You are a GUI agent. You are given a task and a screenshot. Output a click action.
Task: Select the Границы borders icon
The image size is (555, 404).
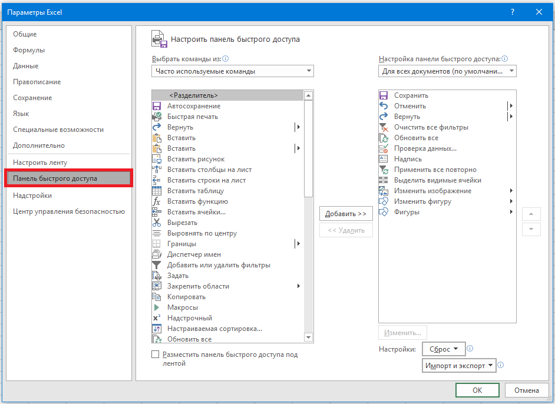coord(157,244)
